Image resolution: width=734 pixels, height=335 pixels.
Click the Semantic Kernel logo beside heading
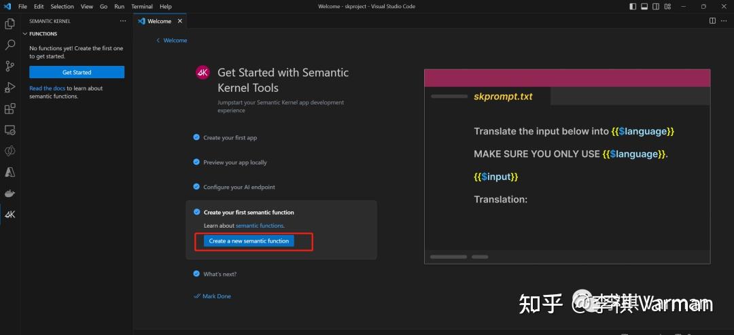[203, 73]
